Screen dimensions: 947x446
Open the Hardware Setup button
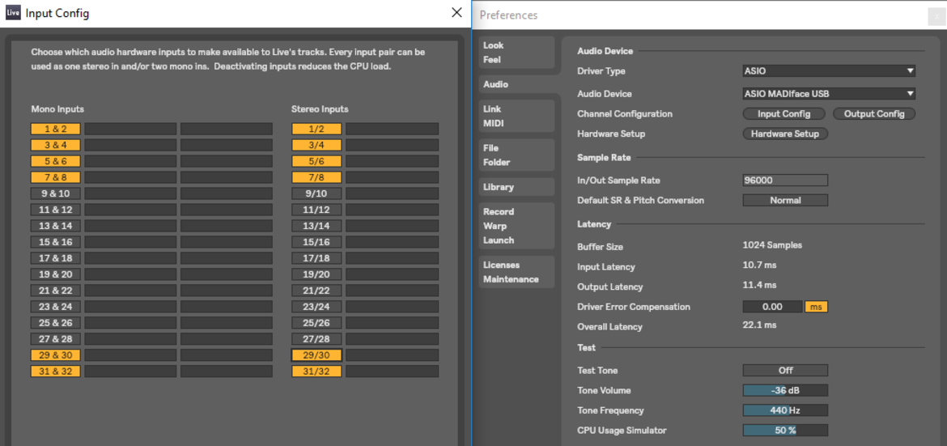pos(784,134)
